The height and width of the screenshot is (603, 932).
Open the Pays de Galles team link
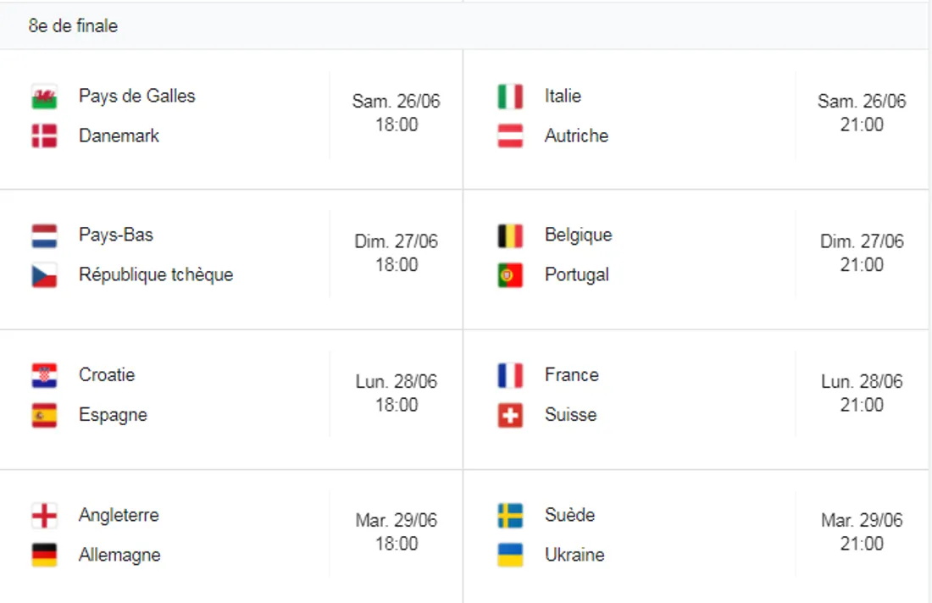click(x=136, y=96)
